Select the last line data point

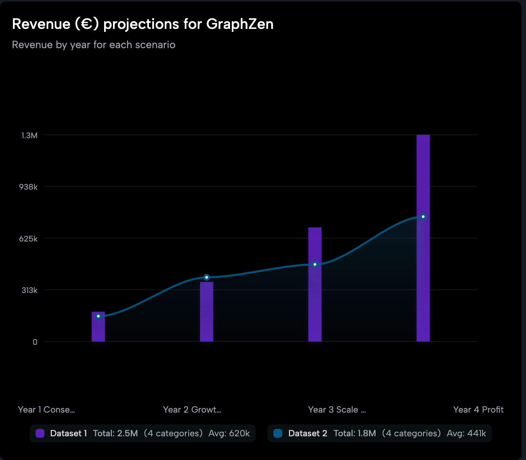(x=423, y=217)
